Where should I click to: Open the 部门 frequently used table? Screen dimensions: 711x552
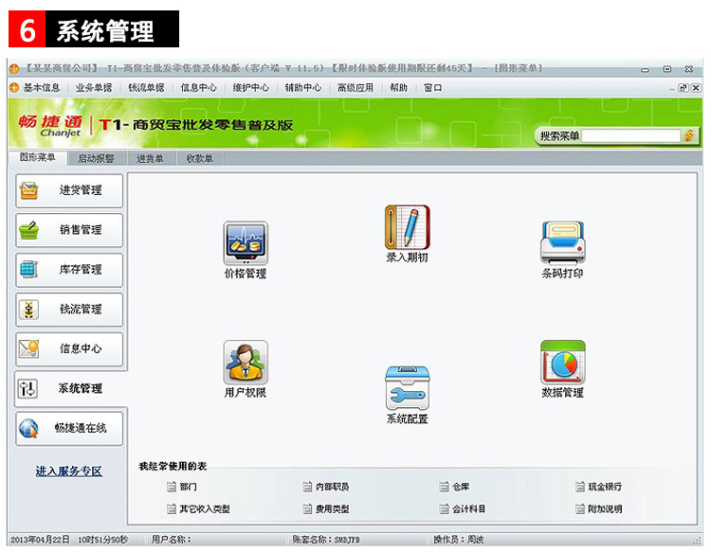coord(189,487)
